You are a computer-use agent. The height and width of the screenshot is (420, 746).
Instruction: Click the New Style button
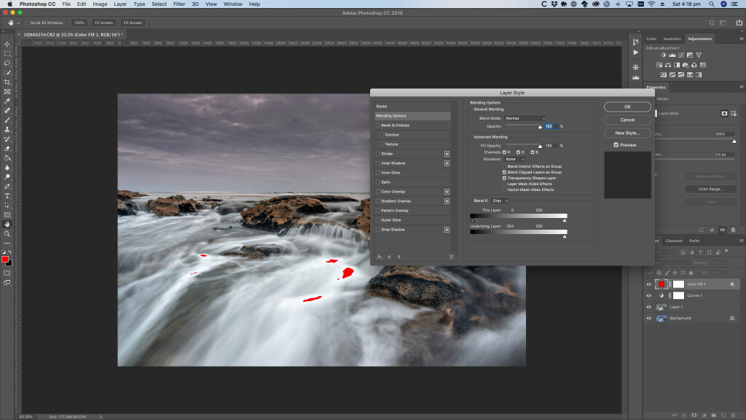tap(627, 132)
